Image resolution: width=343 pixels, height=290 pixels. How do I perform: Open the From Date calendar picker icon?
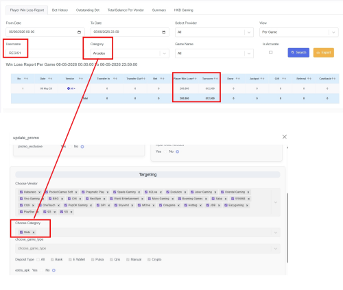coord(79,32)
